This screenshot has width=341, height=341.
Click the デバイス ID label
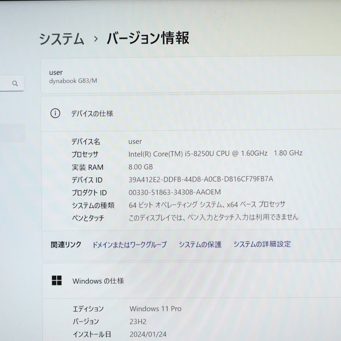[87, 180]
